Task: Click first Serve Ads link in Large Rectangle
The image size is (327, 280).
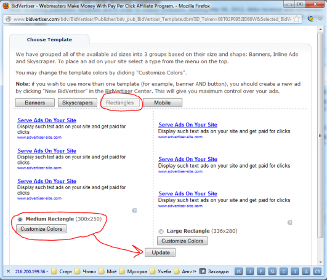Action: click(x=188, y=125)
